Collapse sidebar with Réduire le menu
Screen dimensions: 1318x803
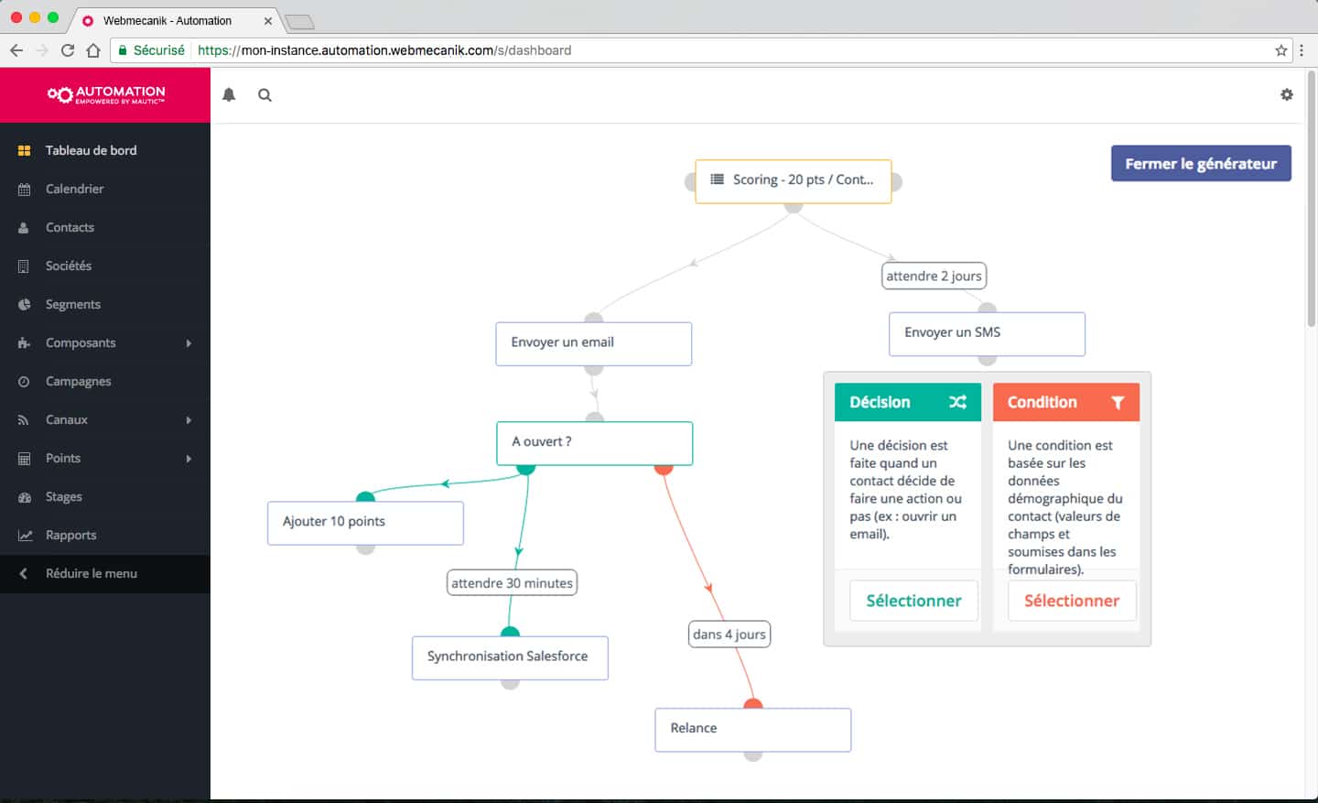pyautogui.click(x=91, y=573)
